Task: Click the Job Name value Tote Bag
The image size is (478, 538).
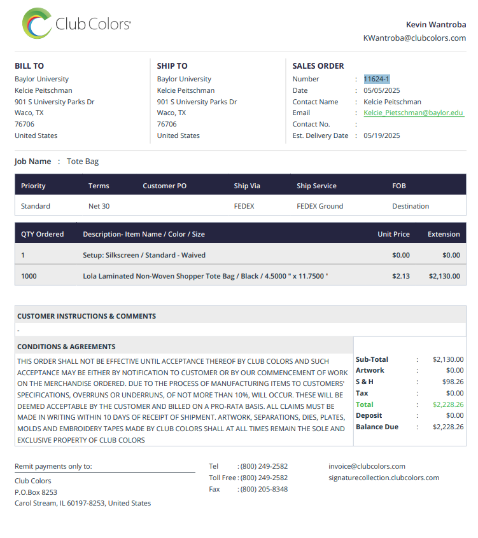Action: [x=82, y=162]
